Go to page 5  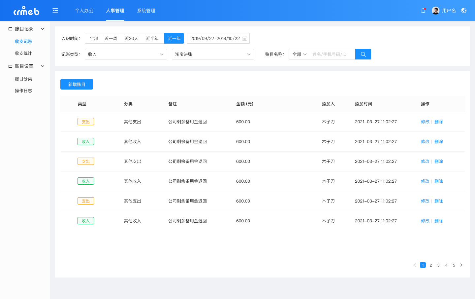point(454,265)
